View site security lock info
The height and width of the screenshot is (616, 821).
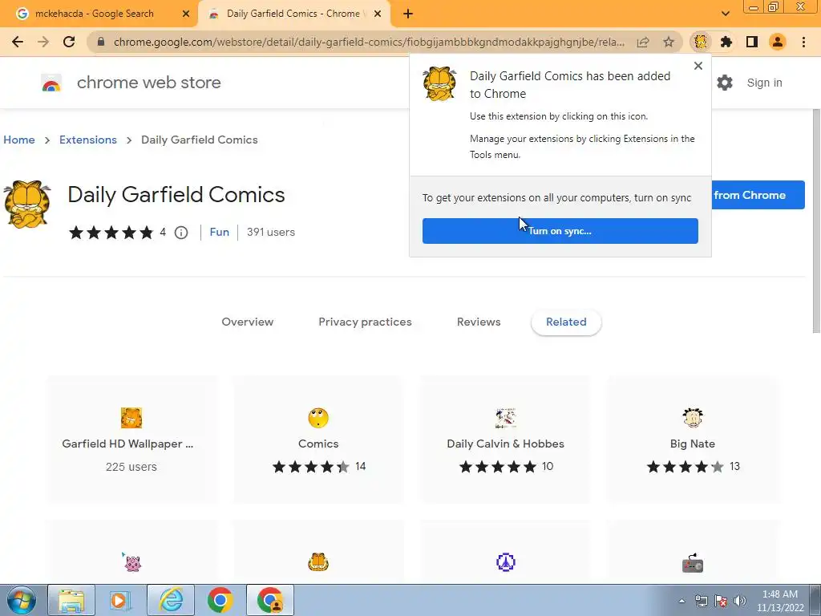(x=101, y=42)
